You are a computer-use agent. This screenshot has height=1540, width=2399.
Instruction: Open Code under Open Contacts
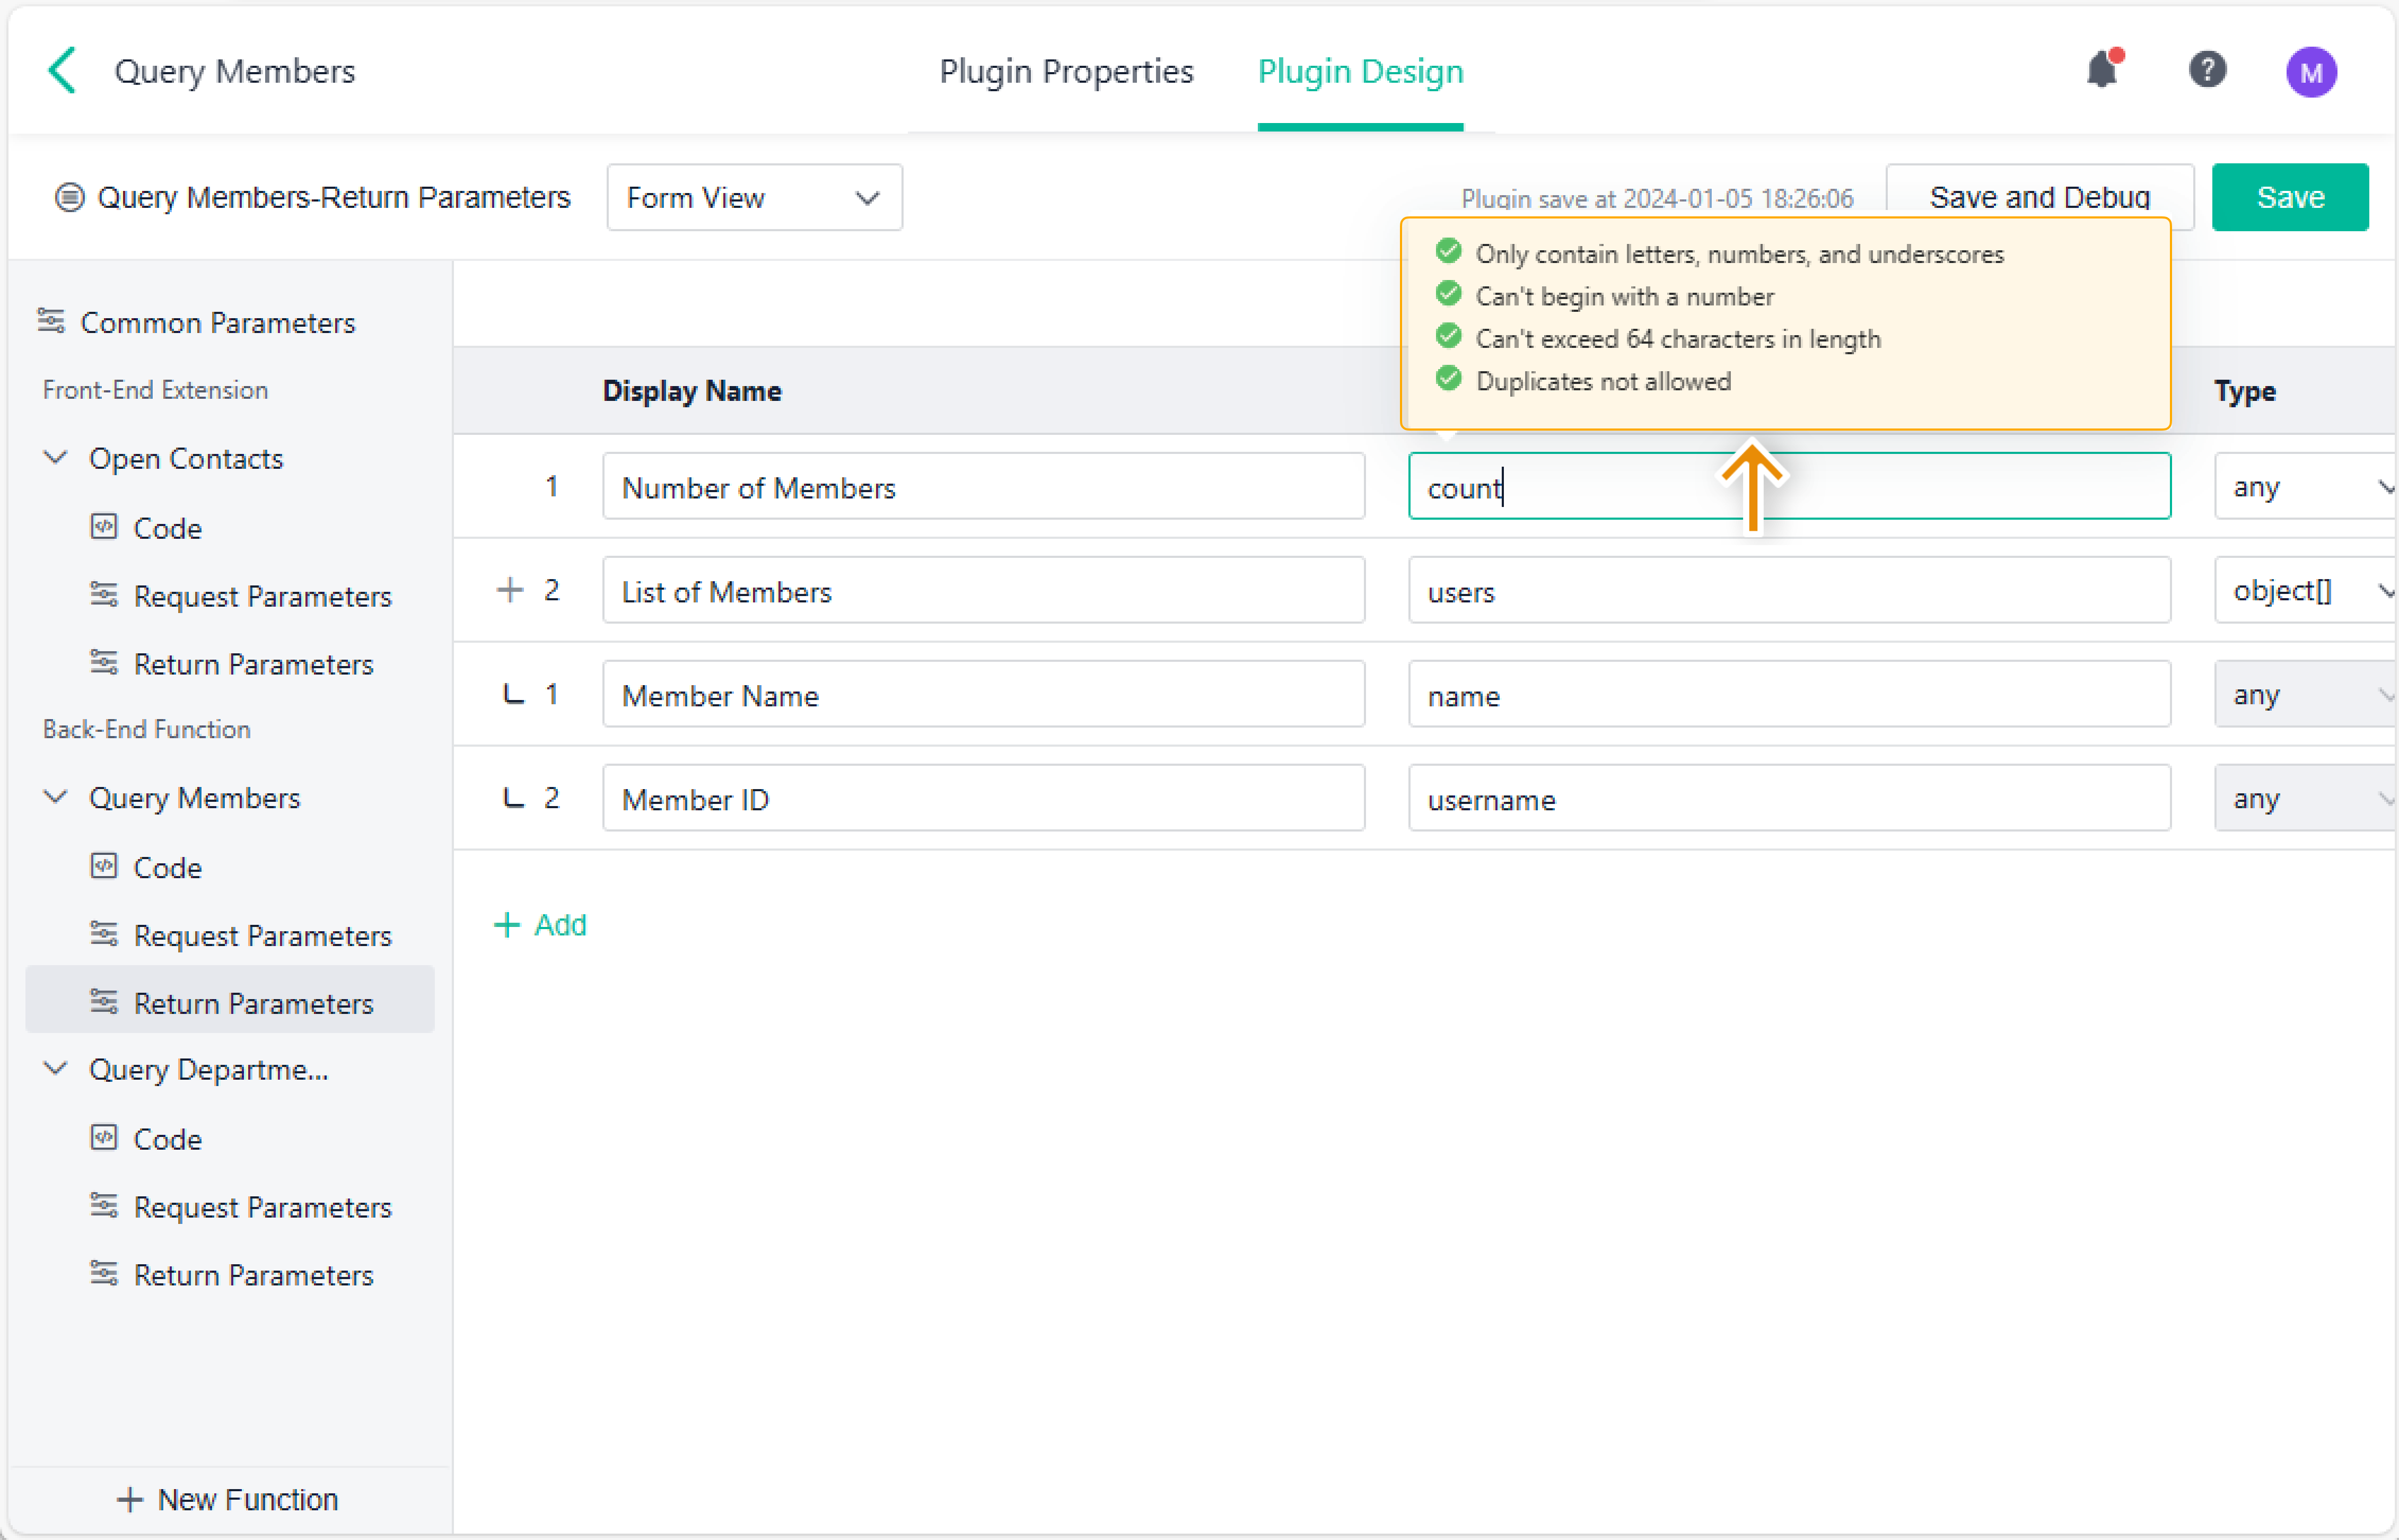coord(167,528)
